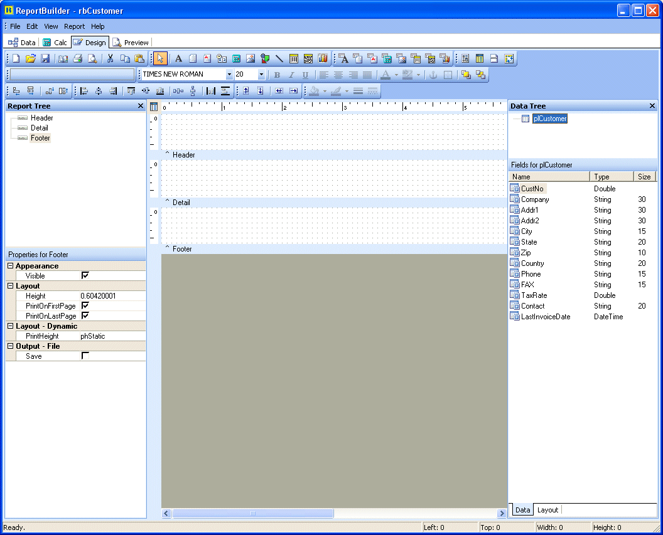Select the Label tool (letter A)

pyautogui.click(x=178, y=58)
